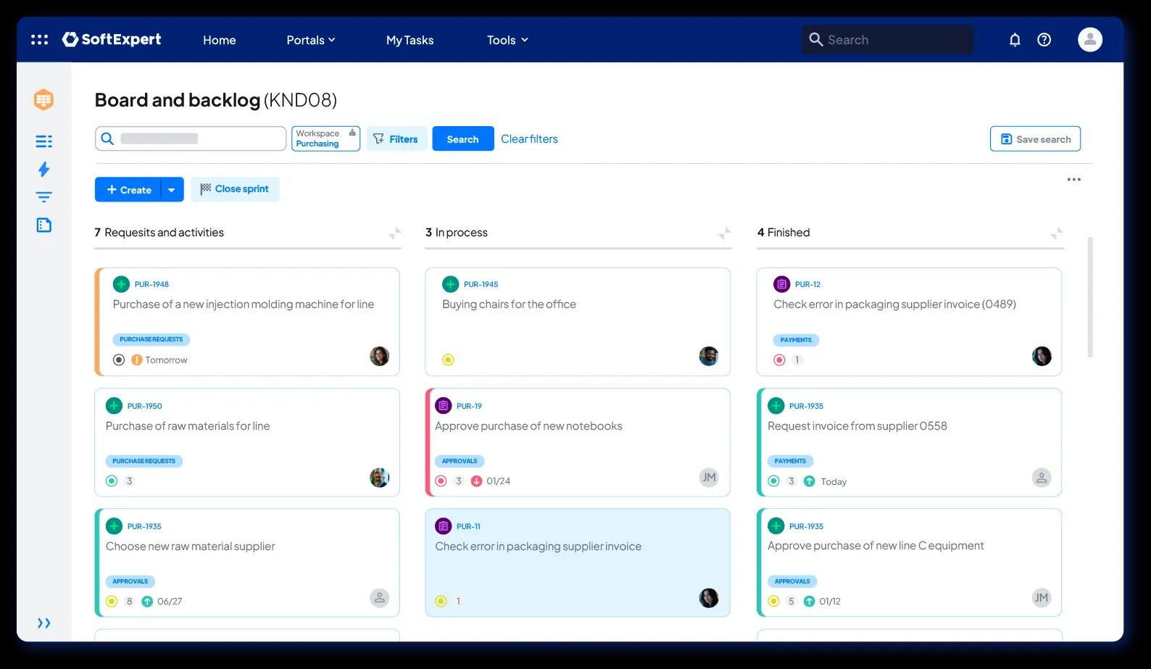Click assignee avatar on PUR-1950 card
Viewport: 1151px width, 669px height.
point(380,477)
